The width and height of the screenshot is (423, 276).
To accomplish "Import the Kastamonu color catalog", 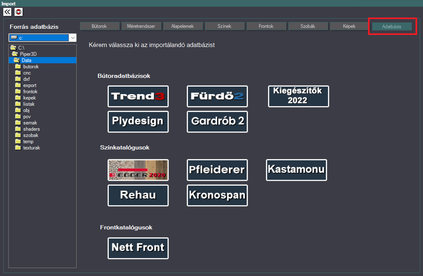I will tap(296, 170).
